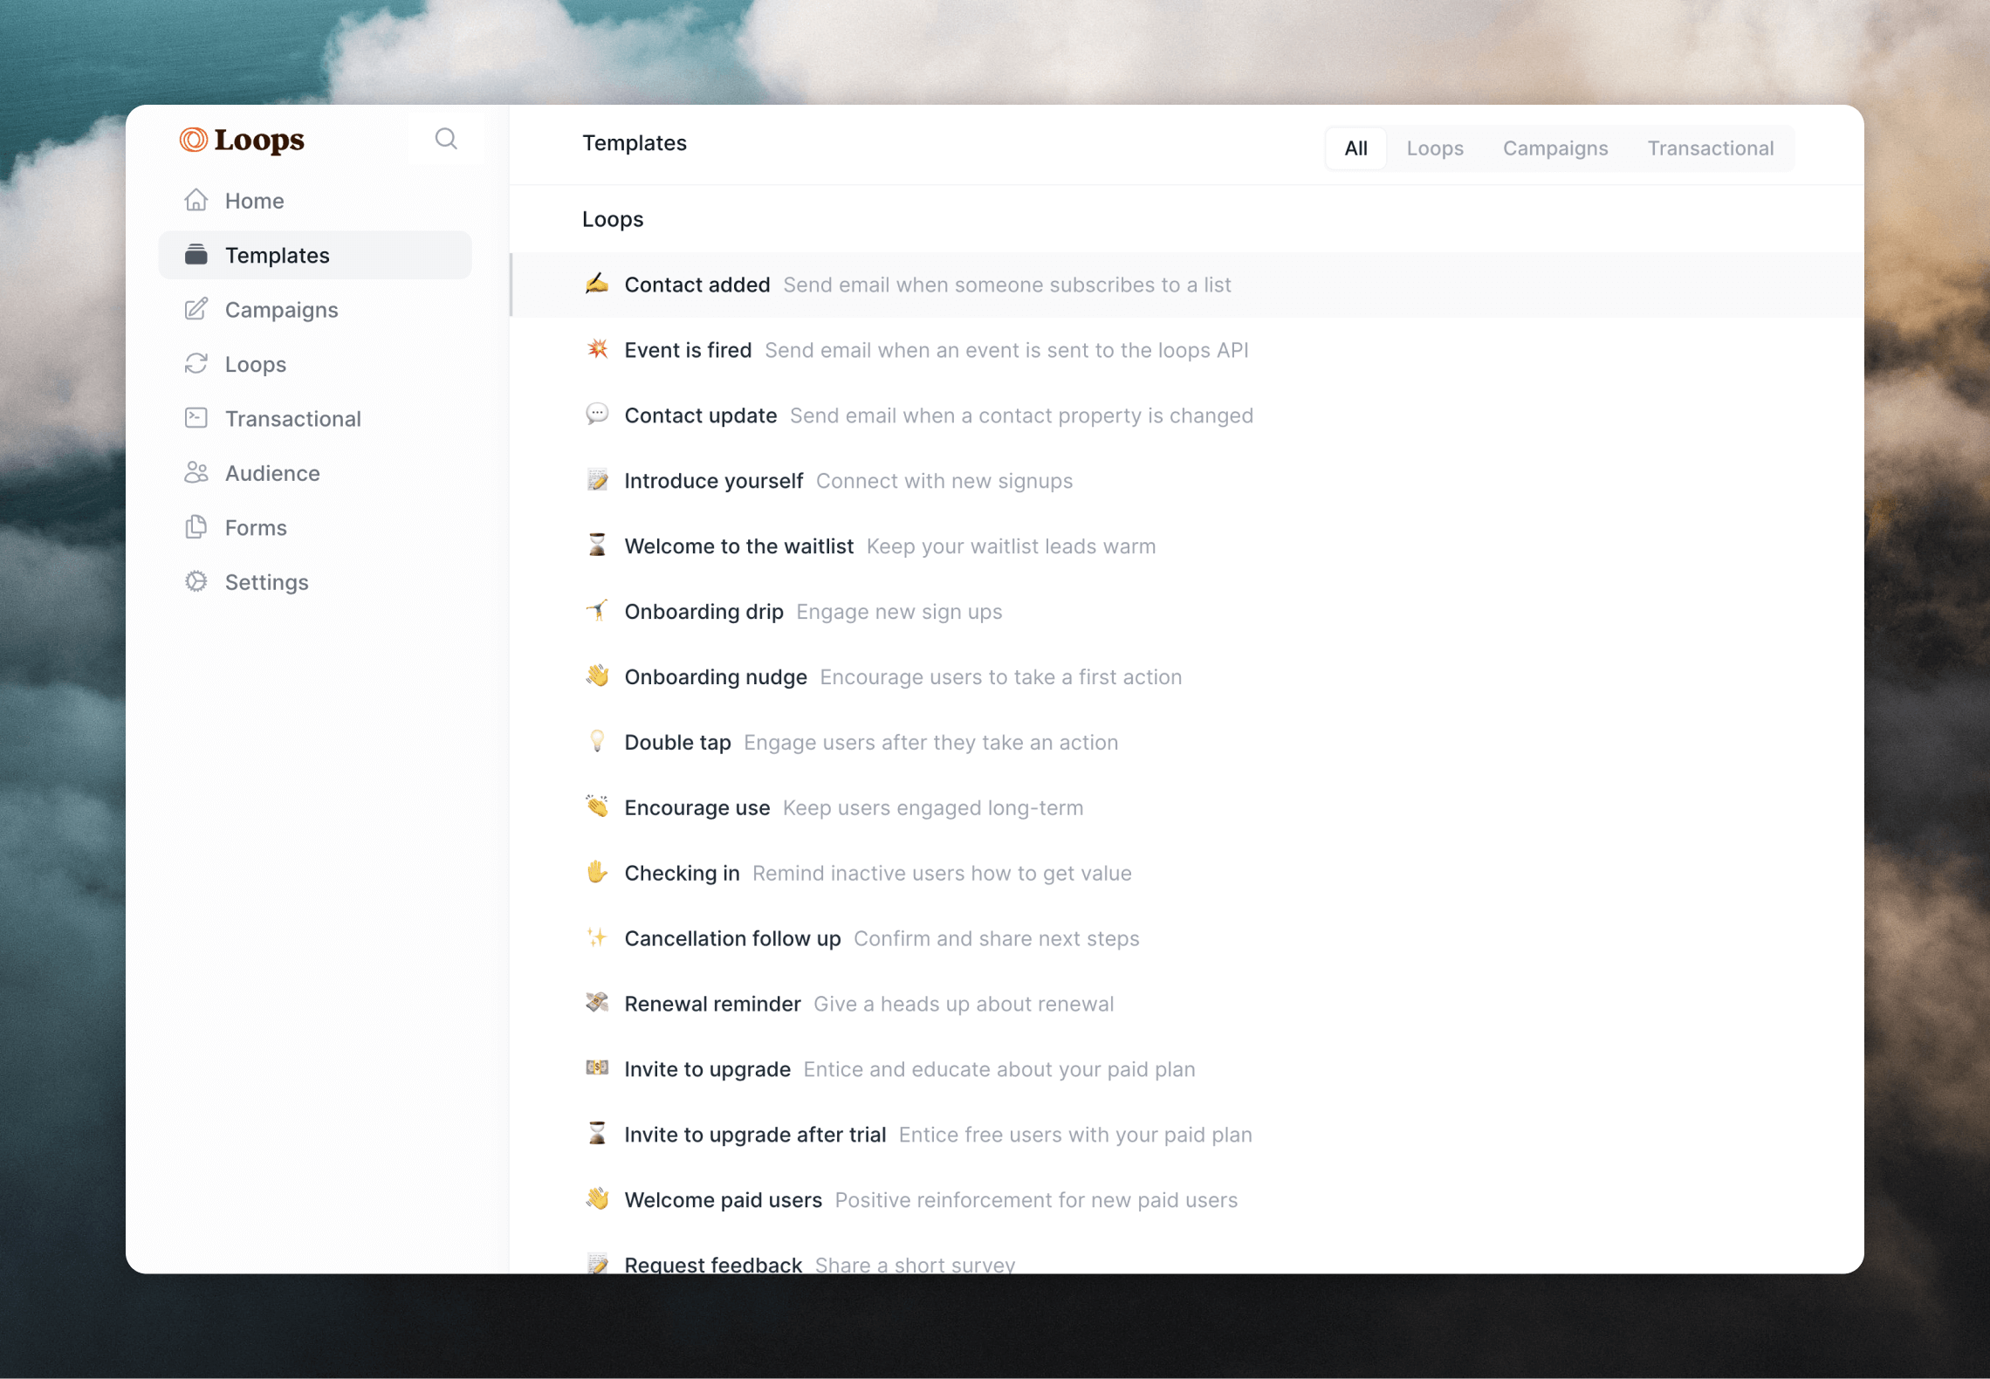Click the Transactional terminal icon
The width and height of the screenshot is (1990, 1379).
(x=196, y=418)
